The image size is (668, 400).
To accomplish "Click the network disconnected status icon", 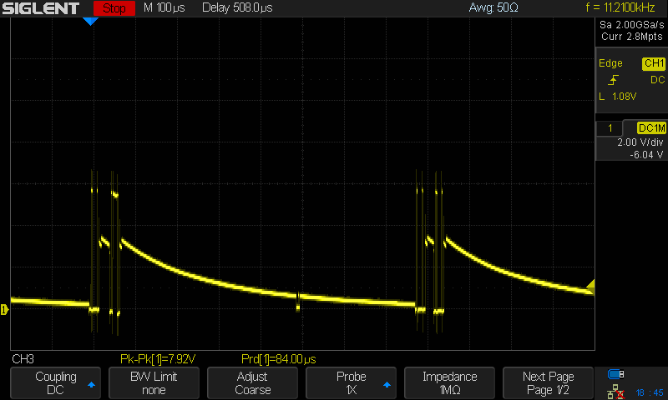I will (615, 392).
